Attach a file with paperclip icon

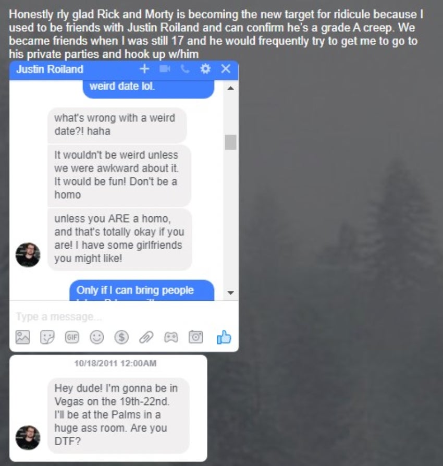coord(146,337)
